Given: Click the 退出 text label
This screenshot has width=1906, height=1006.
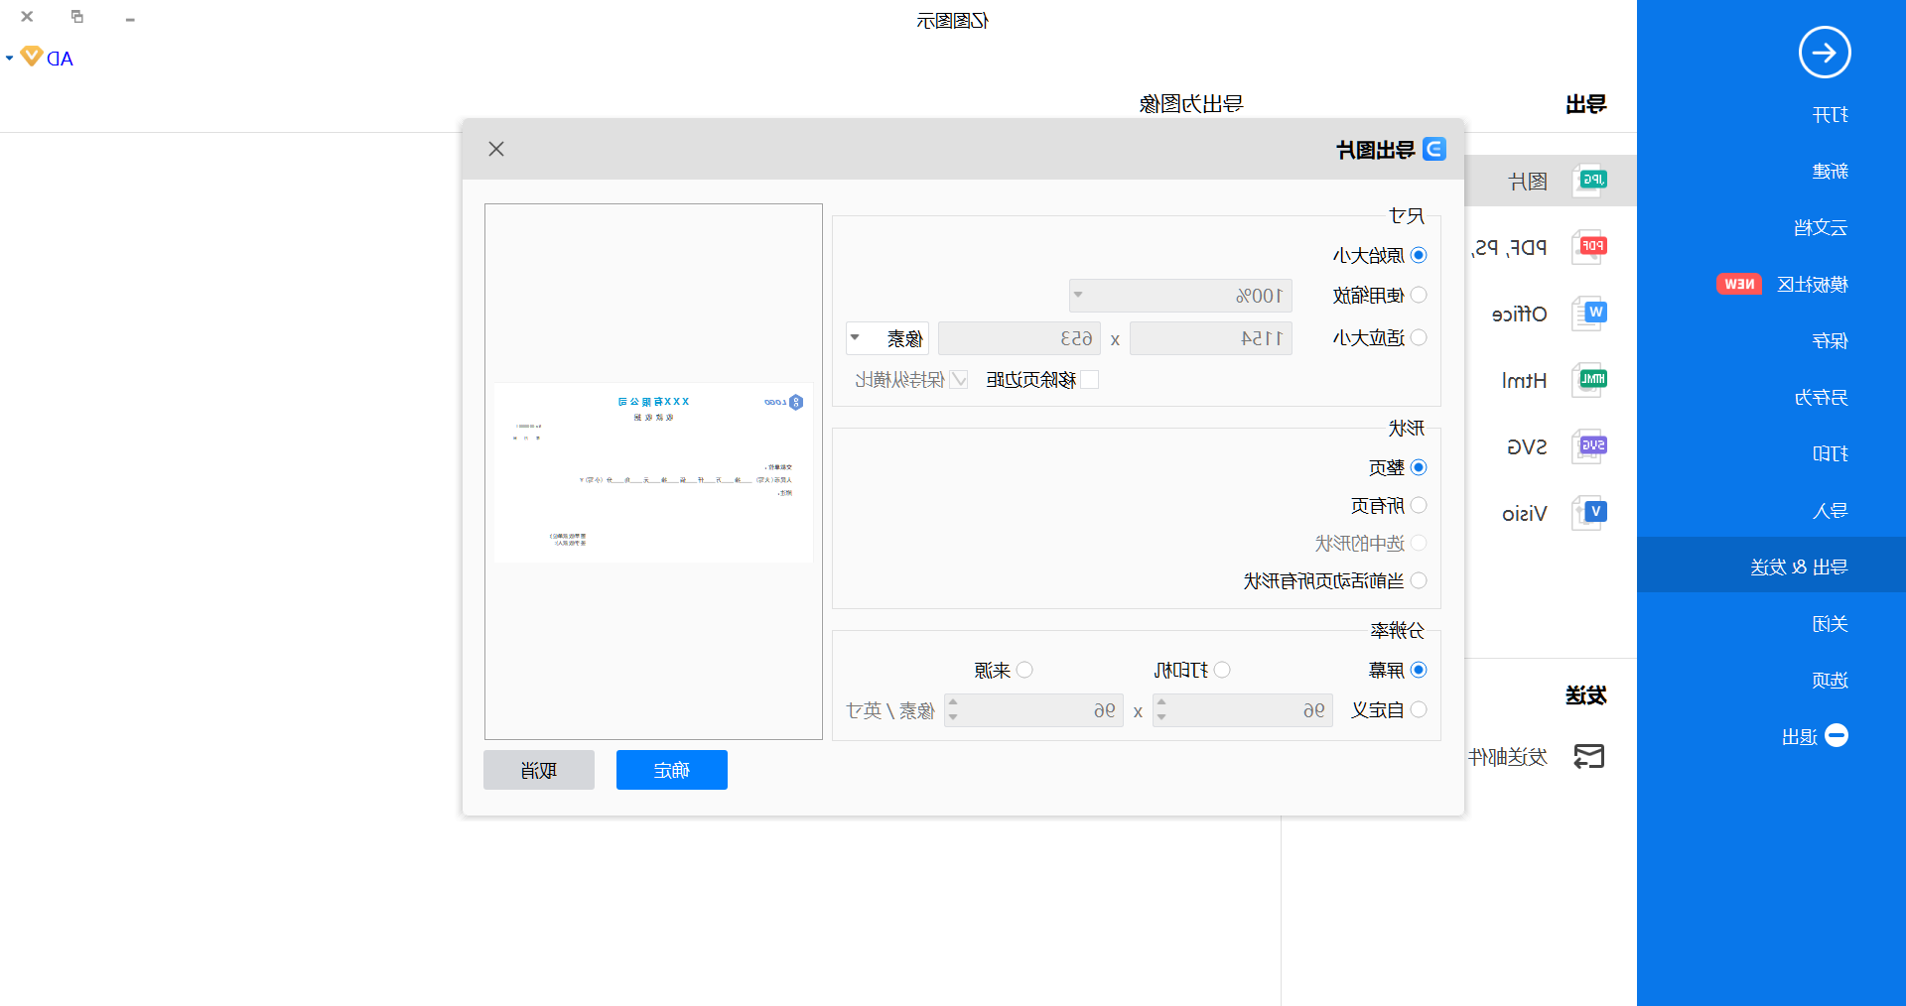Looking at the screenshot, I should (1800, 737).
